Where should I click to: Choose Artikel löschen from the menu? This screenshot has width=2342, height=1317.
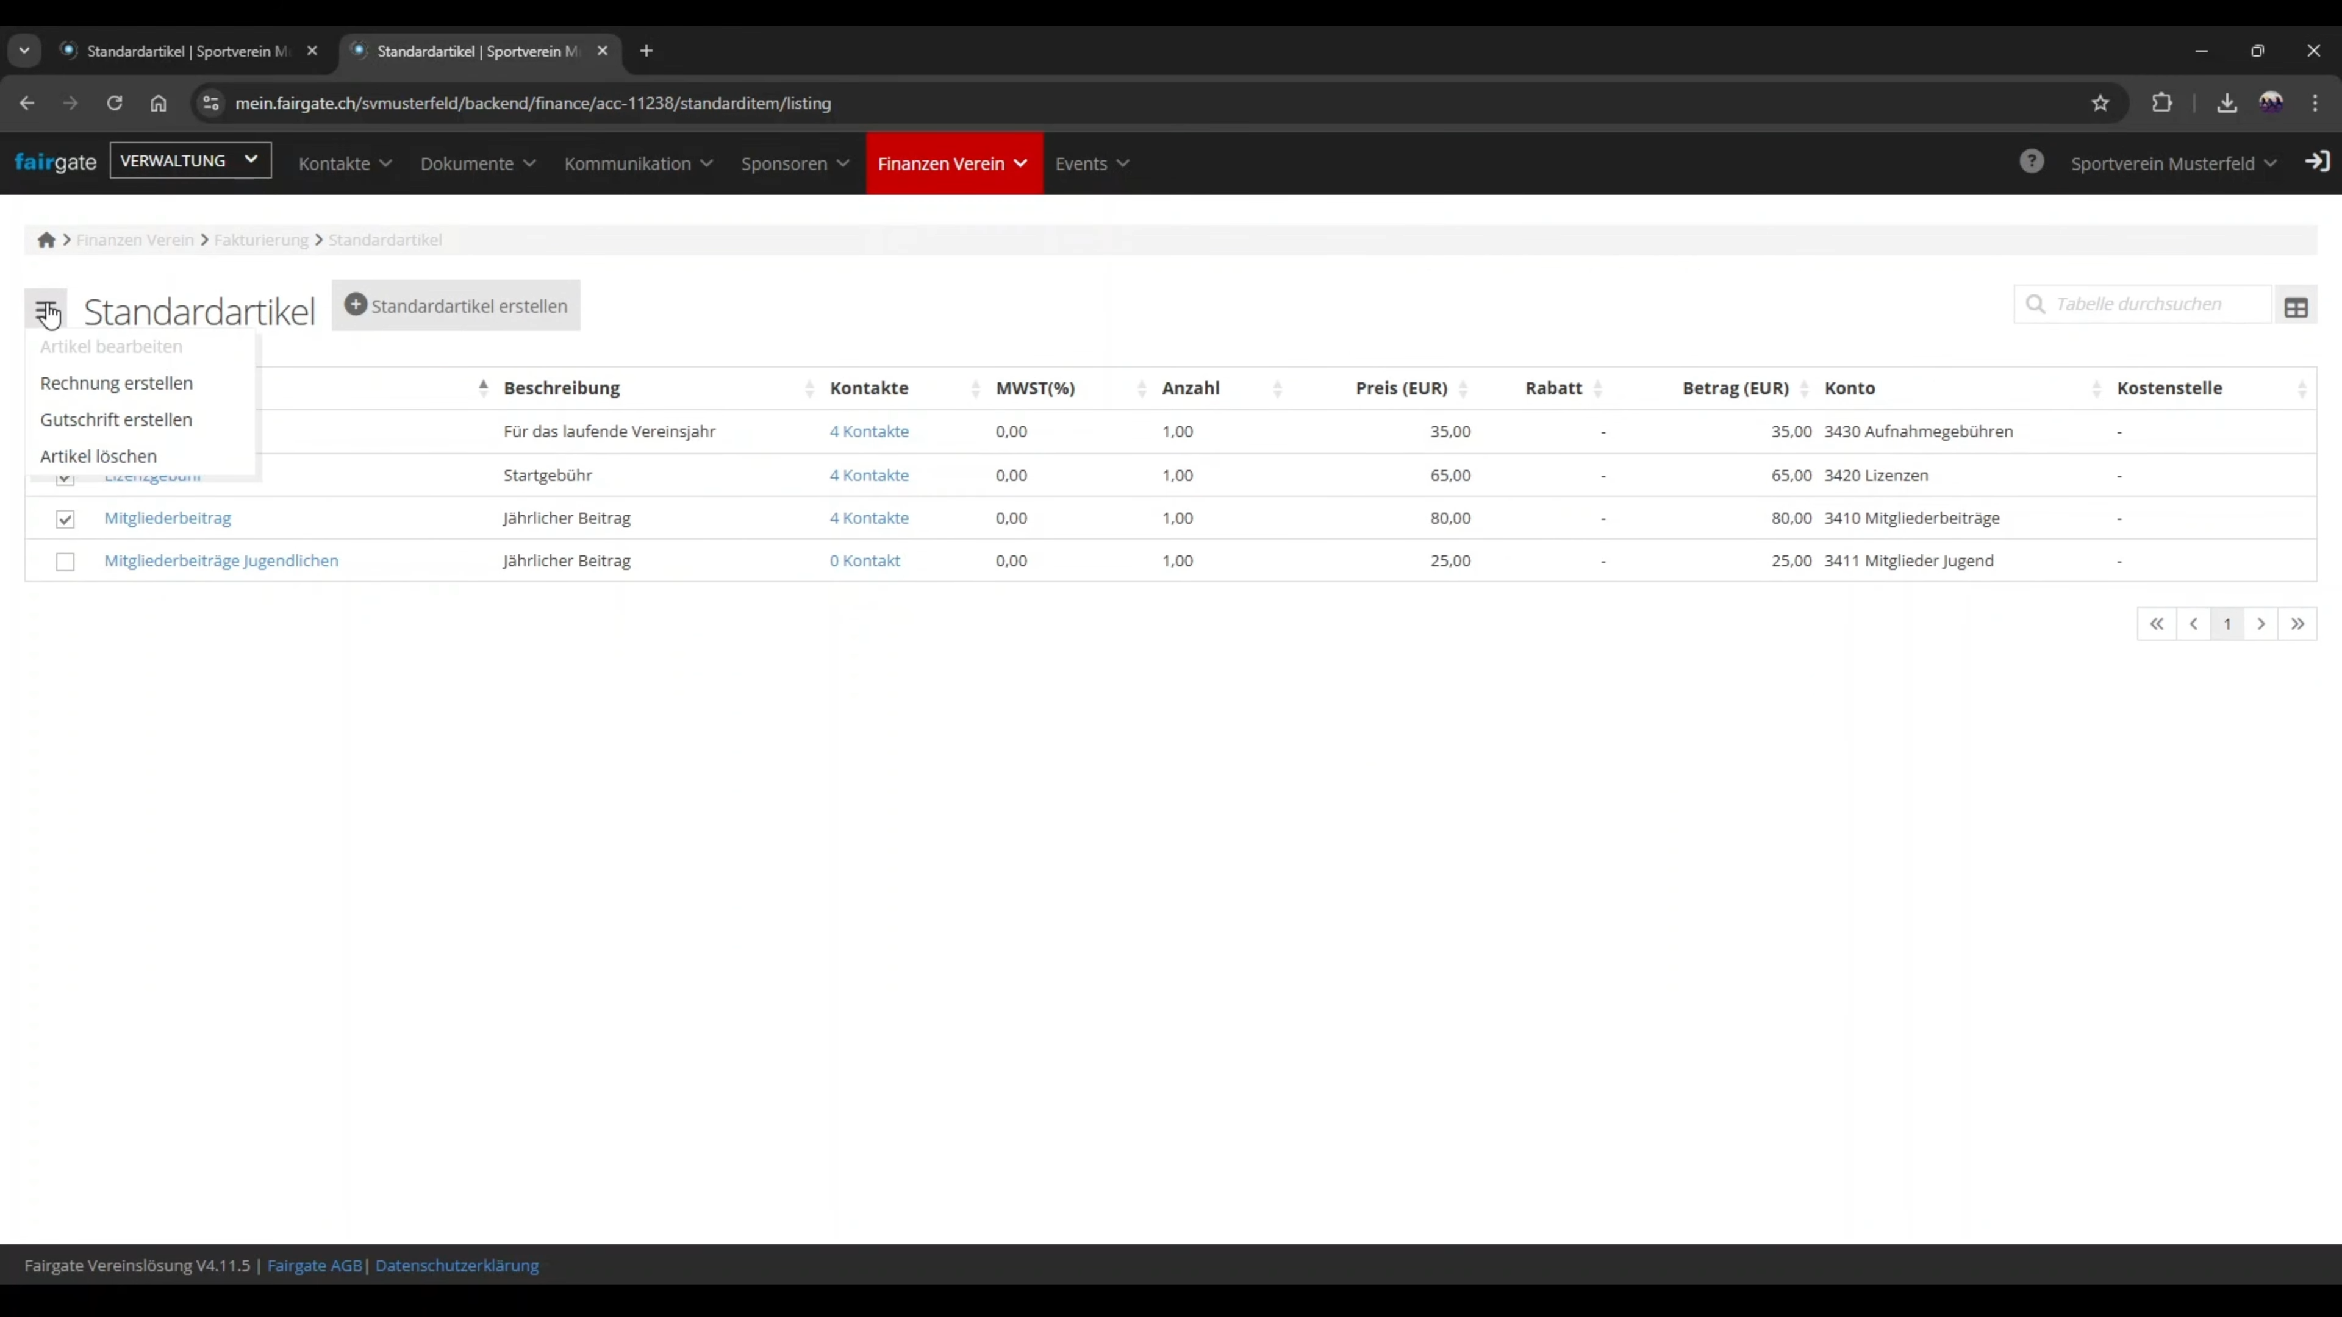(98, 456)
